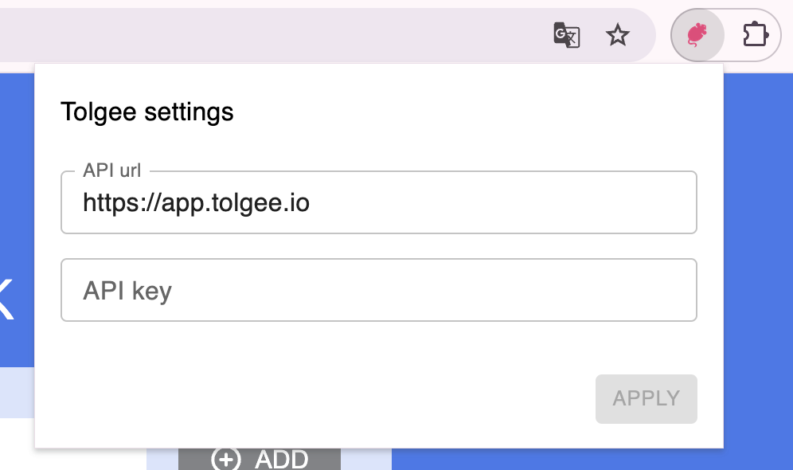
Task: Bookmark the page using the star icon
Action: 618,34
